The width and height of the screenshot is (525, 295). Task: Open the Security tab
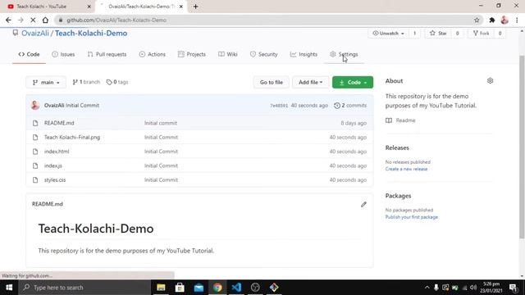[x=264, y=54]
